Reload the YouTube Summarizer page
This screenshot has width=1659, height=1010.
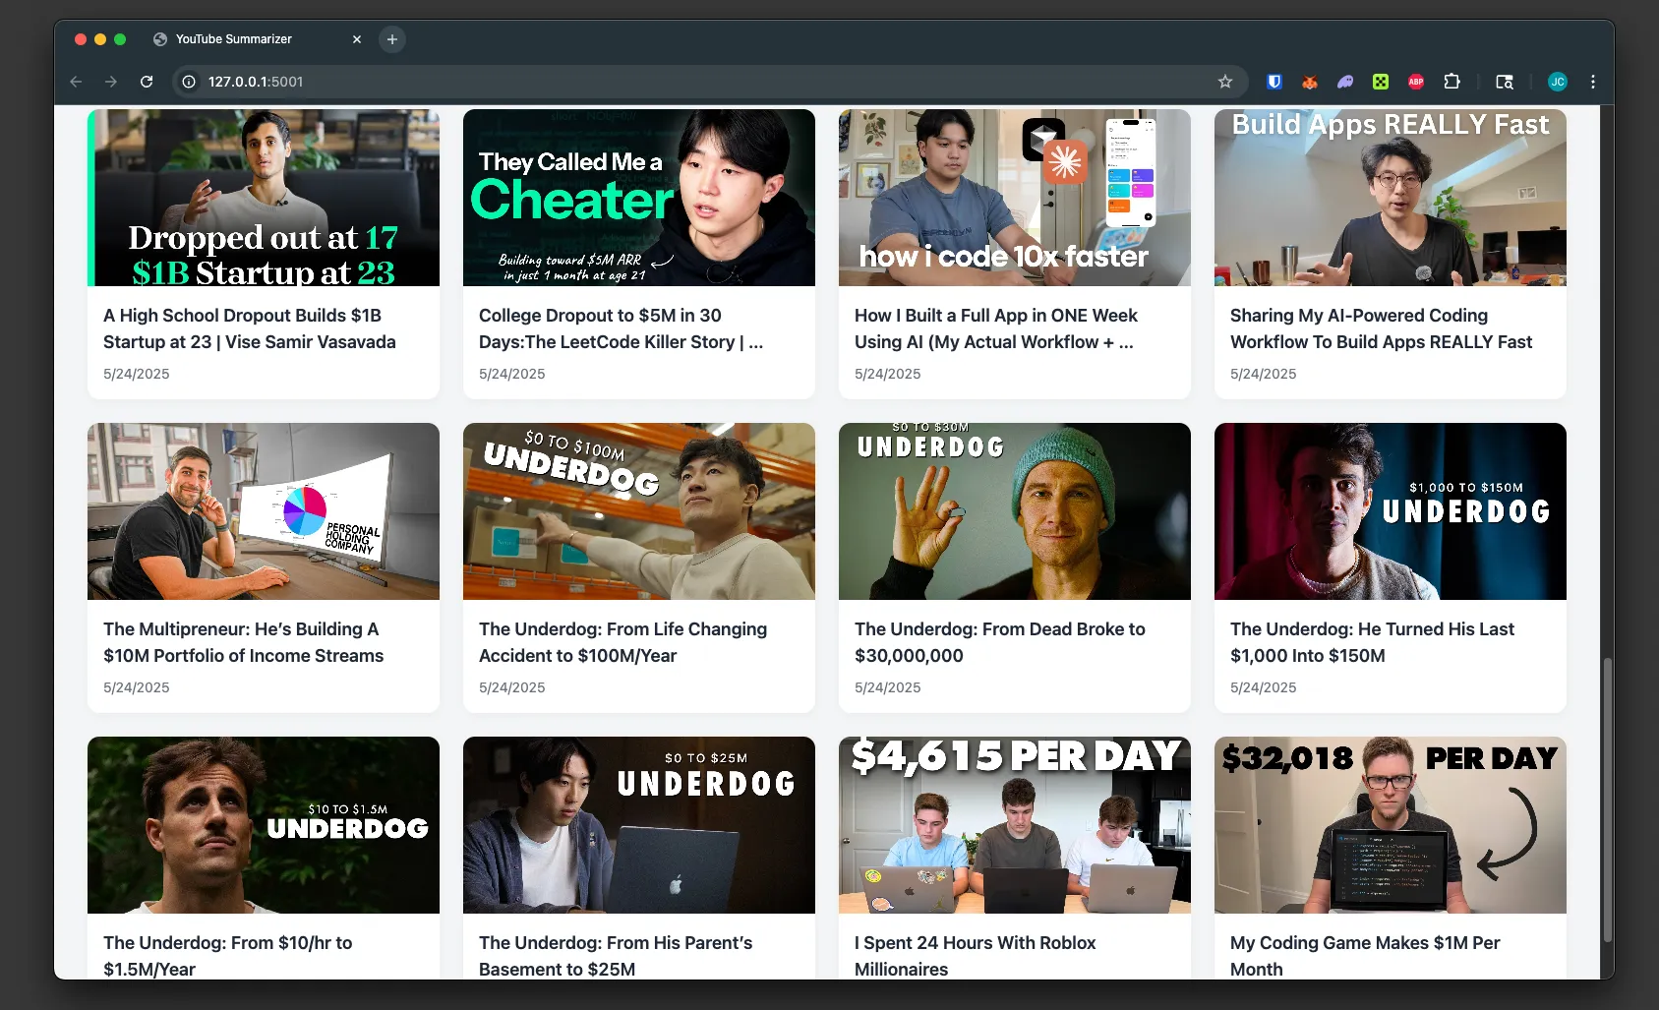(x=147, y=82)
